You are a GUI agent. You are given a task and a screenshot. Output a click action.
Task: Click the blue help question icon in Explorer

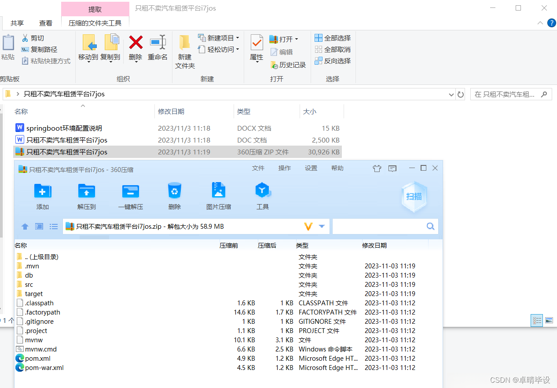coord(551,23)
